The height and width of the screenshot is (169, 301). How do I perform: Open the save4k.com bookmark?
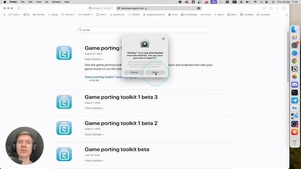117,15
